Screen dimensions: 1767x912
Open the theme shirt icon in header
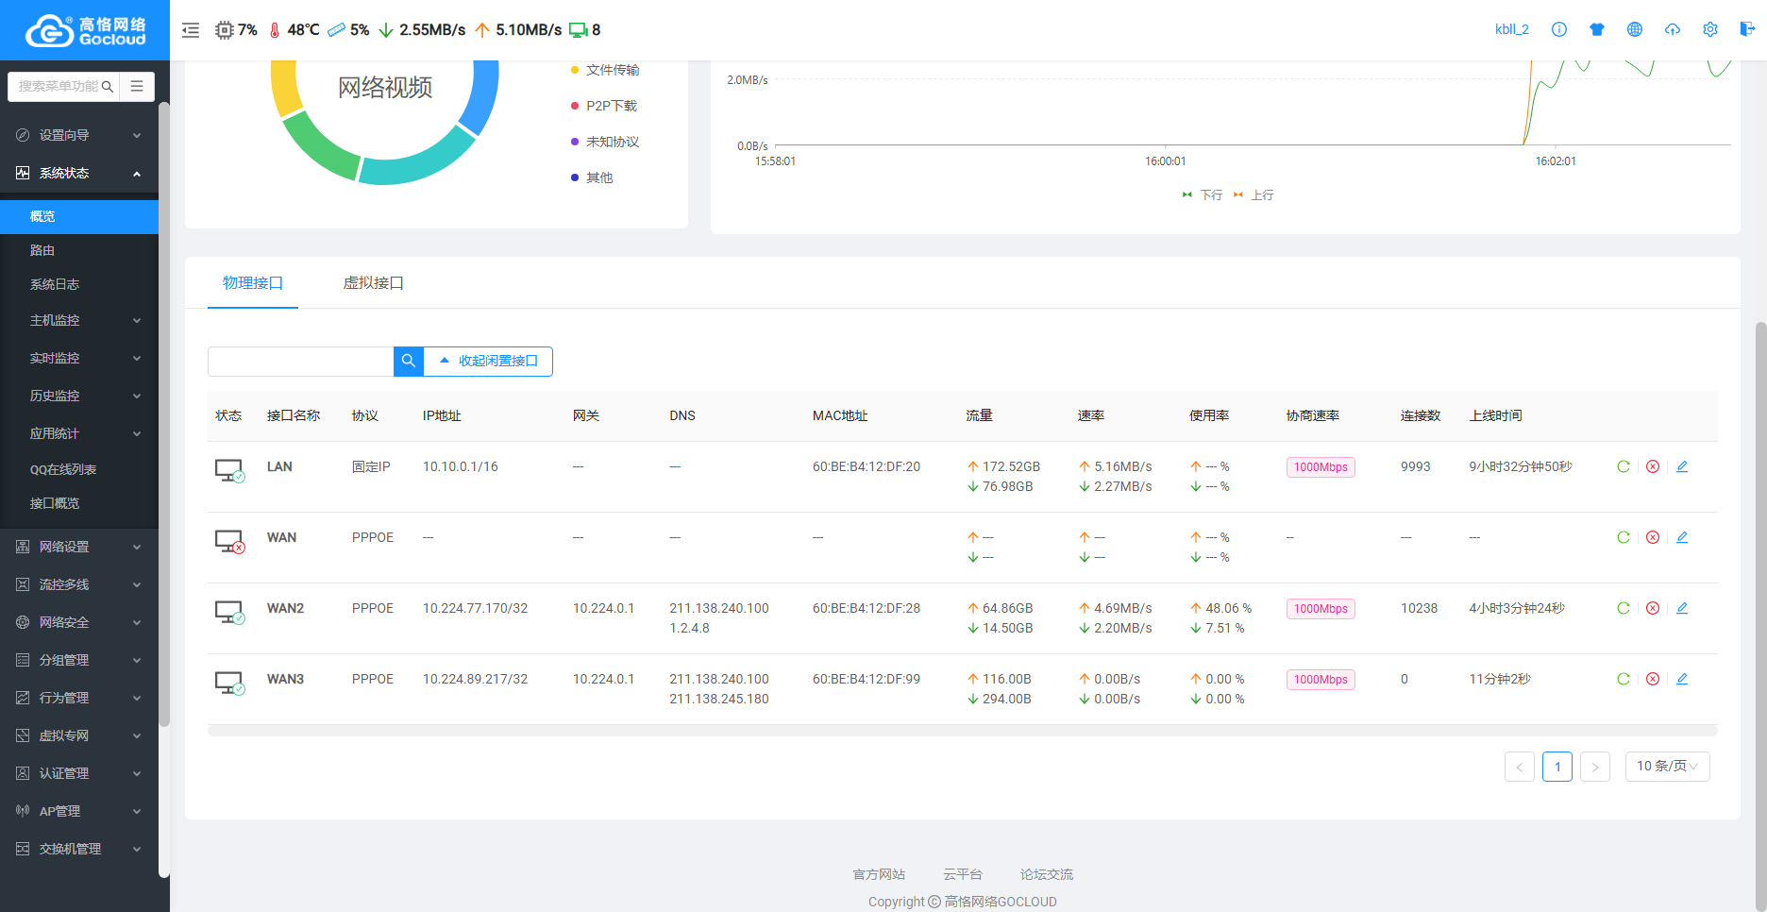coord(1597,29)
